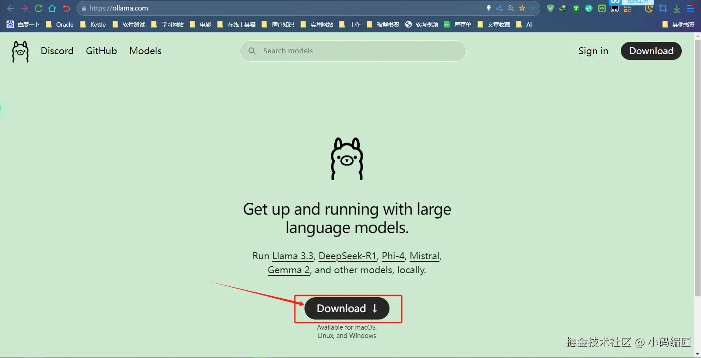Toggle night mode moon icon
This screenshot has height=358, width=701.
649,8
